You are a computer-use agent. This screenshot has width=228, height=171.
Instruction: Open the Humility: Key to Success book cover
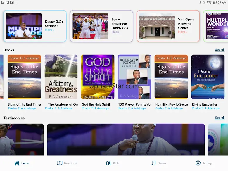[x=171, y=77]
